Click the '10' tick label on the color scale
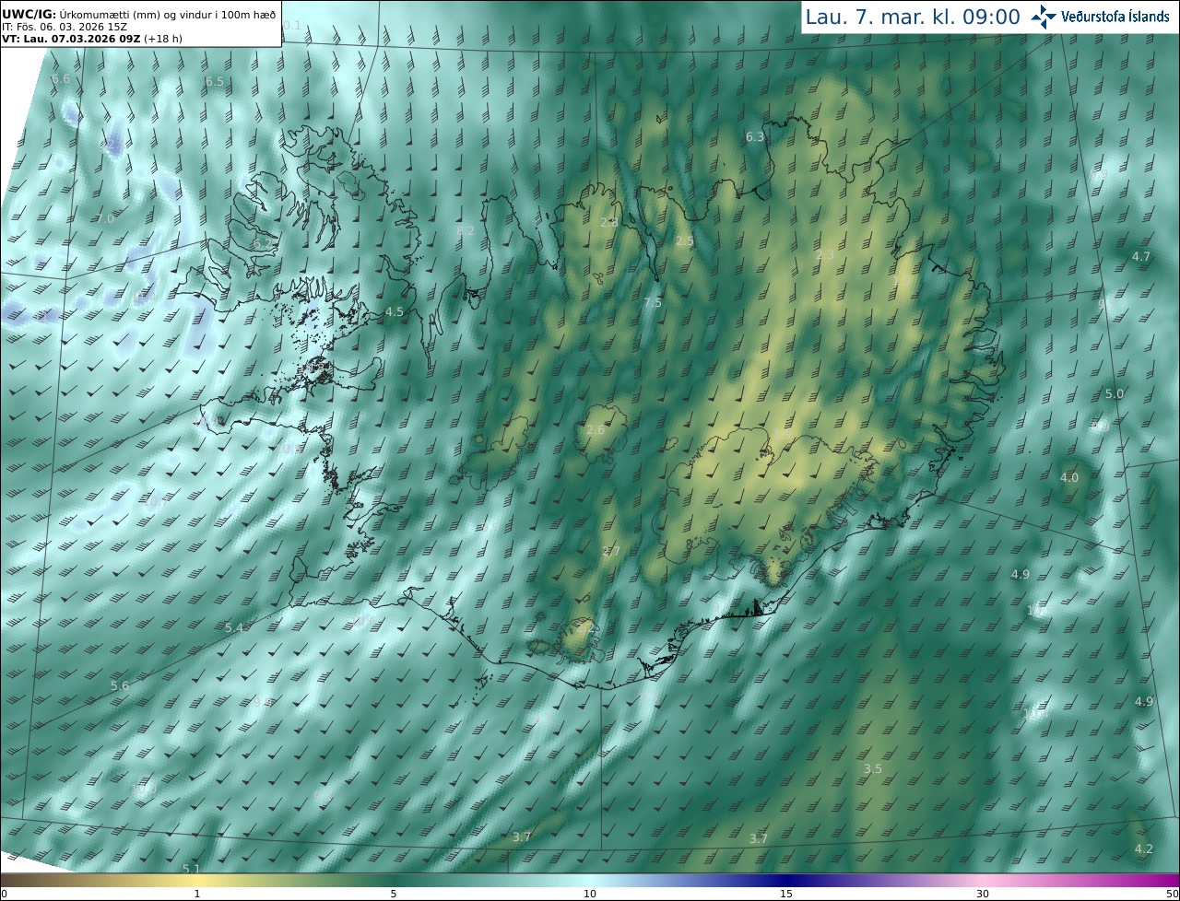The height and width of the screenshot is (901, 1180). coord(590,895)
